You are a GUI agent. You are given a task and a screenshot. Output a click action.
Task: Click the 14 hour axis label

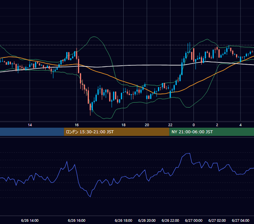click(30, 125)
